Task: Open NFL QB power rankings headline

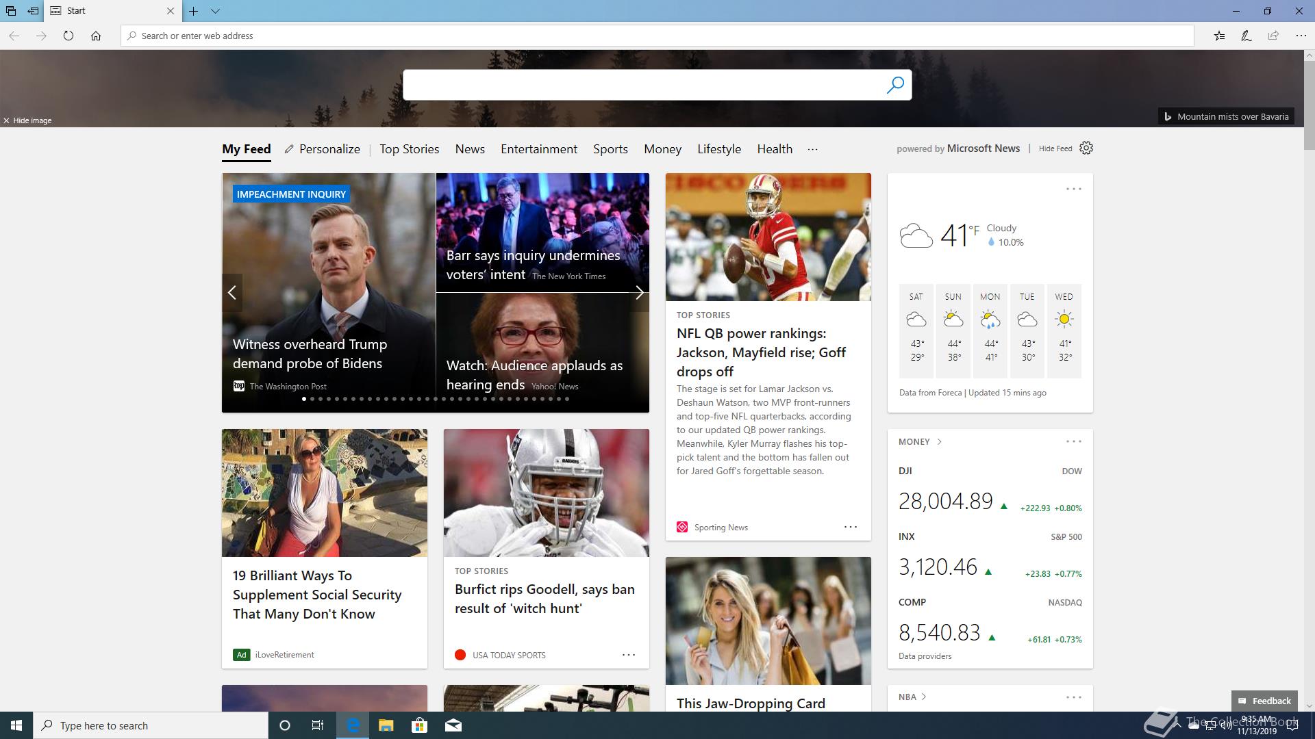Action: (761, 352)
